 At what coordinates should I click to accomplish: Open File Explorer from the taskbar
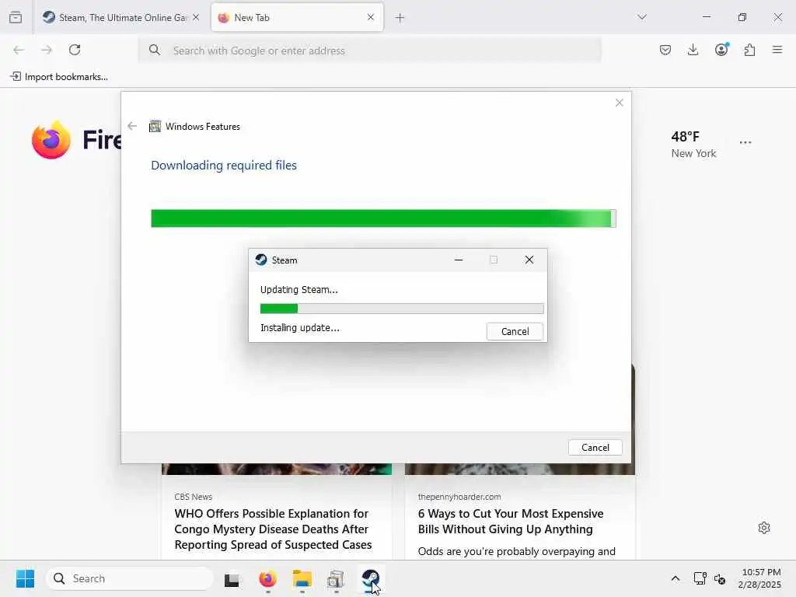302,578
